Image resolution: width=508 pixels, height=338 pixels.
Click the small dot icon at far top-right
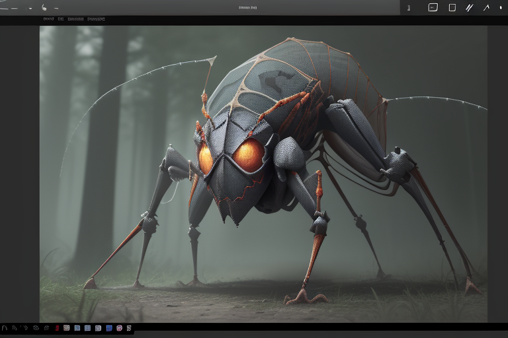(500, 8)
